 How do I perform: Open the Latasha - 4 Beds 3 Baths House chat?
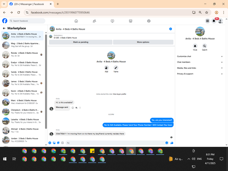(22, 121)
